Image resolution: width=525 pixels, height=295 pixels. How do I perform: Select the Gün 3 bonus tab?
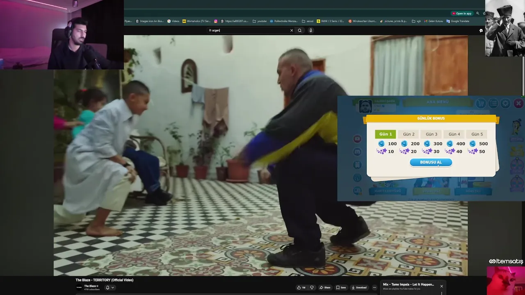click(x=431, y=134)
